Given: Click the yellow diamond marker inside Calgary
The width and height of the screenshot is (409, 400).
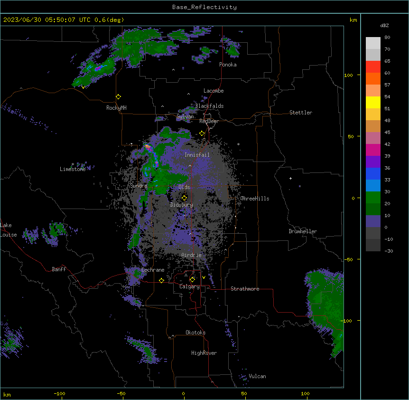Looking at the screenshot, I should tap(192, 280).
